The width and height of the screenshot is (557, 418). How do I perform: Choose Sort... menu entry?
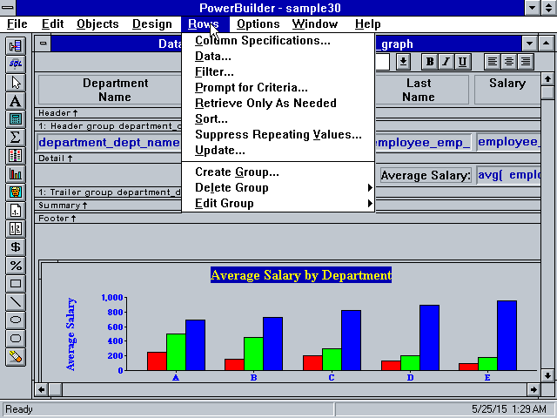click(278, 118)
